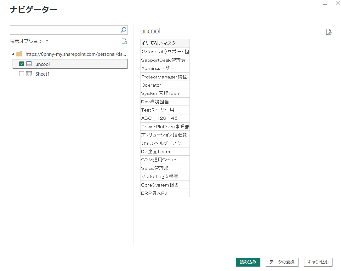Click the Adminユーザー cell
This screenshot has width=341, height=271.
click(x=165, y=68)
